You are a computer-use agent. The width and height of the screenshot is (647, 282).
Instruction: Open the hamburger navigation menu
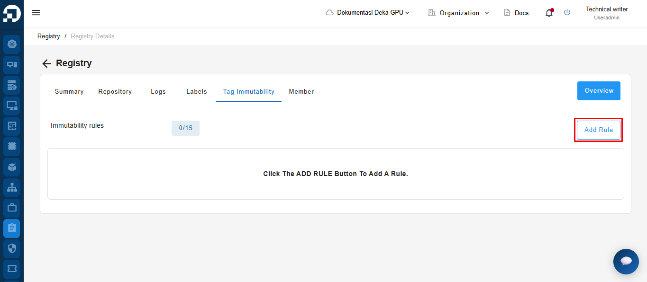point(36,13)
